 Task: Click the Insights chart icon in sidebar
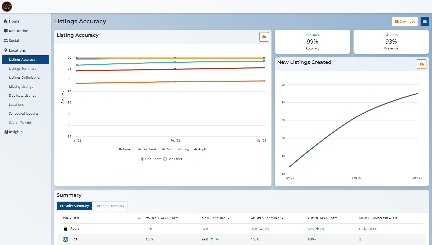pyautogui.click(x=6, y=132)
